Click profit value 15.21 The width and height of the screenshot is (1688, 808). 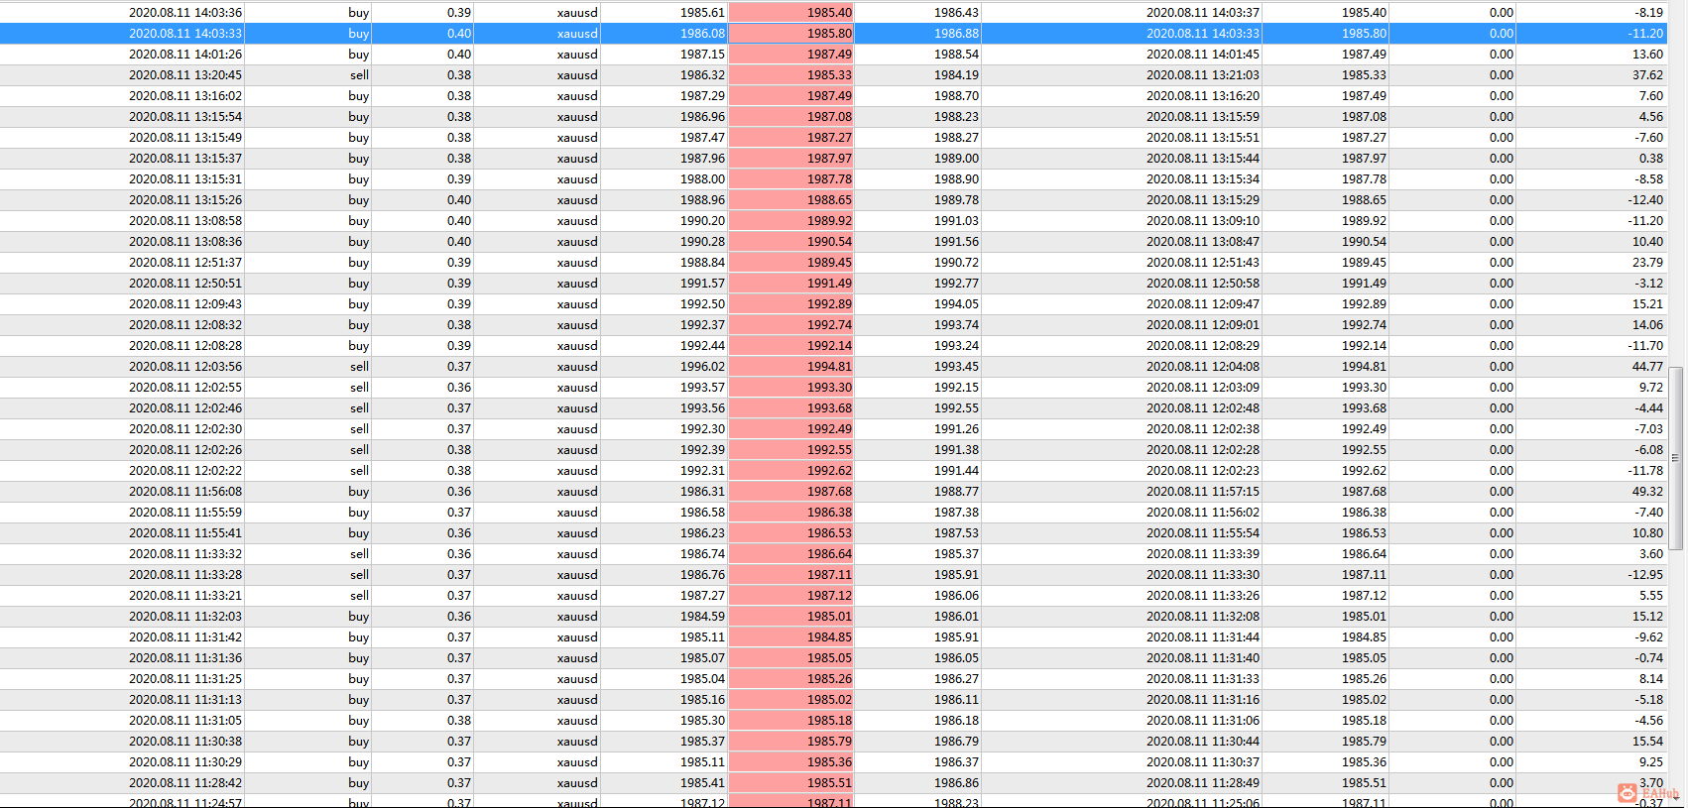1647,304
